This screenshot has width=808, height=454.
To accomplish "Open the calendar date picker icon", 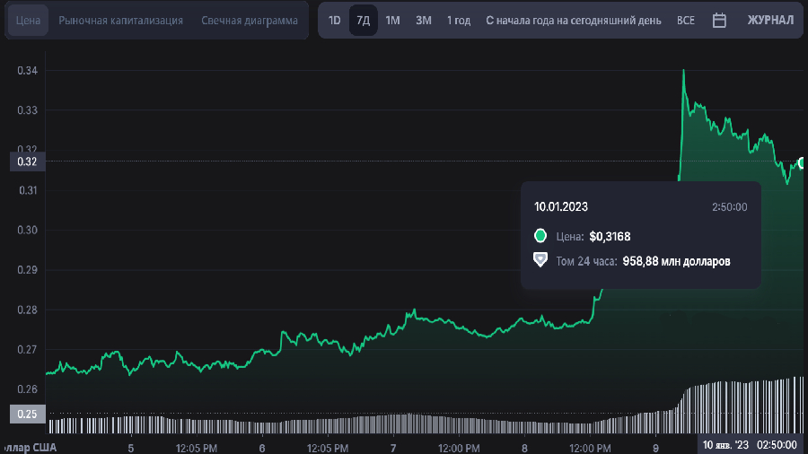I will click(719, 21).
